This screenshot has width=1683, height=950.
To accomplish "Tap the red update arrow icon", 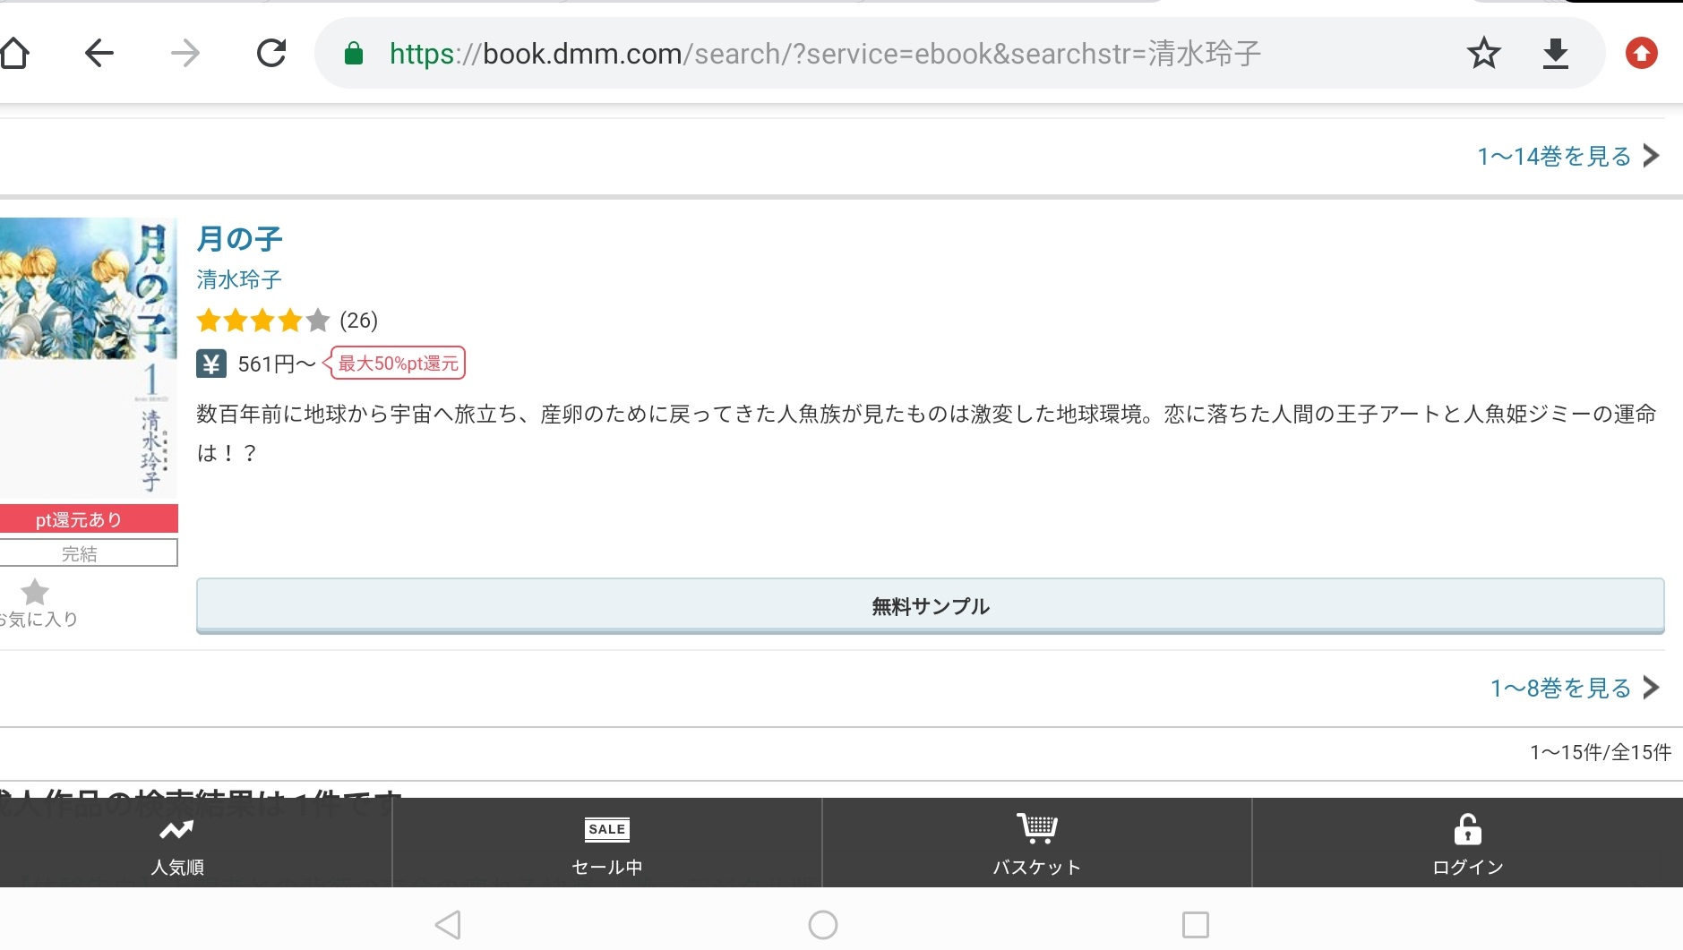I will (1642, 53).
